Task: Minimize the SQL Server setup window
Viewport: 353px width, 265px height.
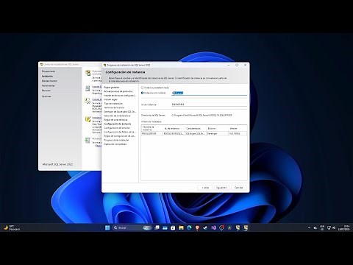Action: (x=229, y=65)
